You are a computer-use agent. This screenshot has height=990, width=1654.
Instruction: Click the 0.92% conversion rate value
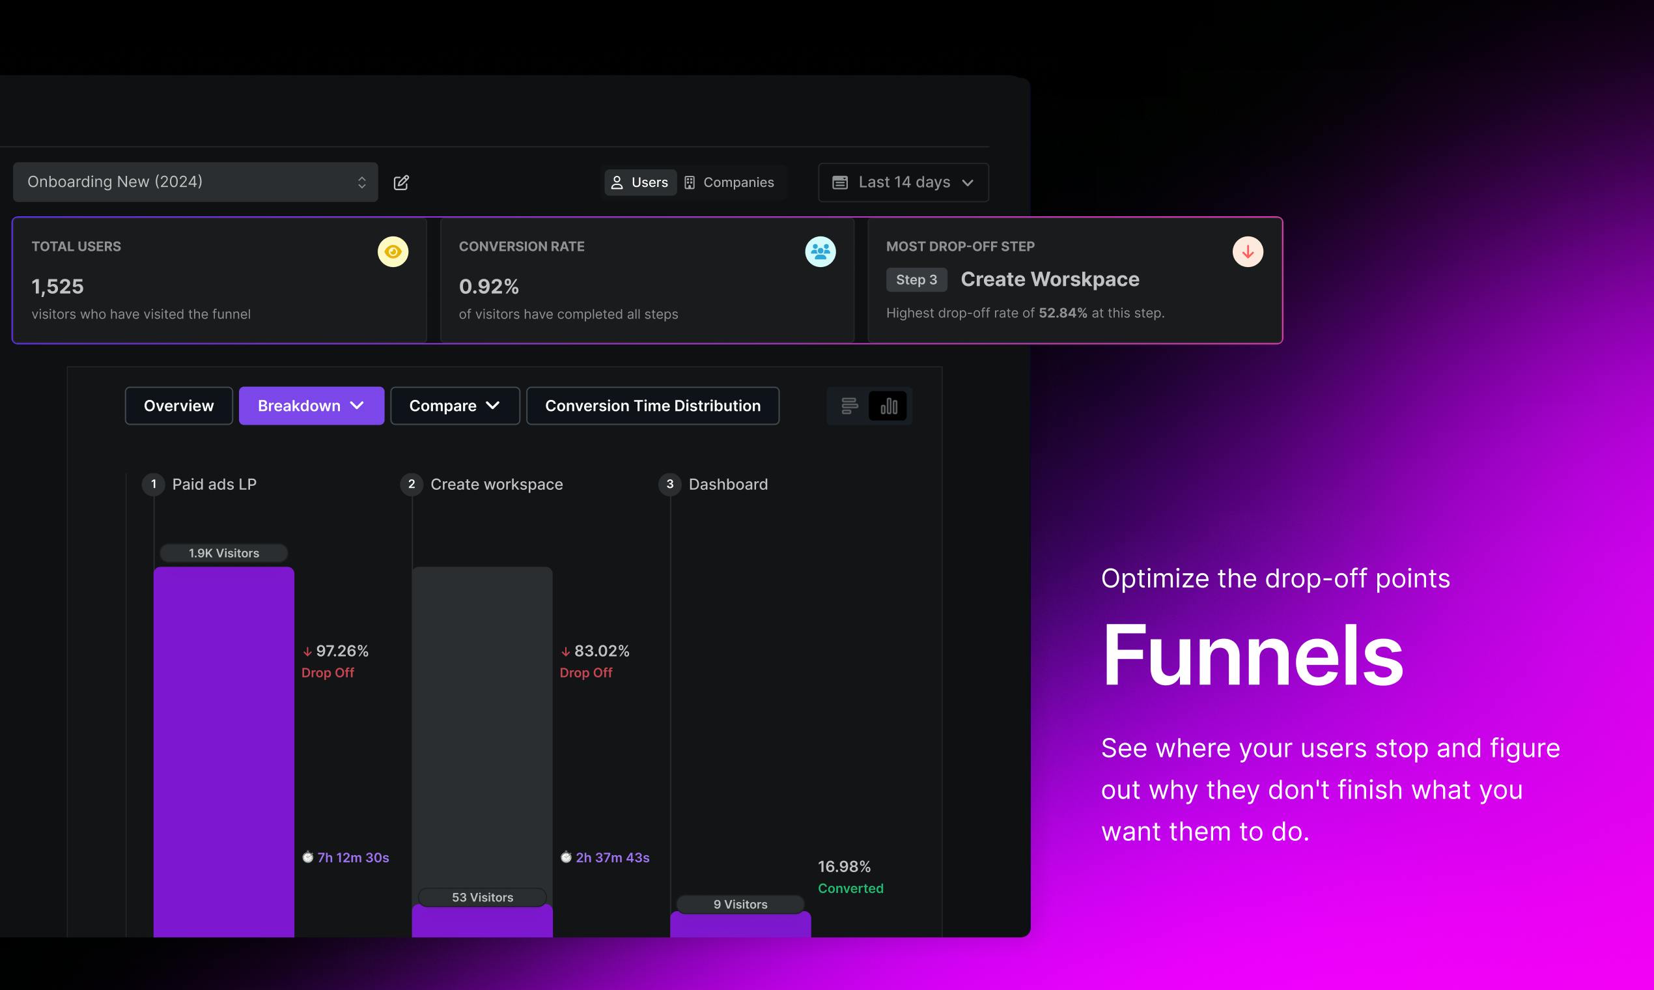[489, 287]
